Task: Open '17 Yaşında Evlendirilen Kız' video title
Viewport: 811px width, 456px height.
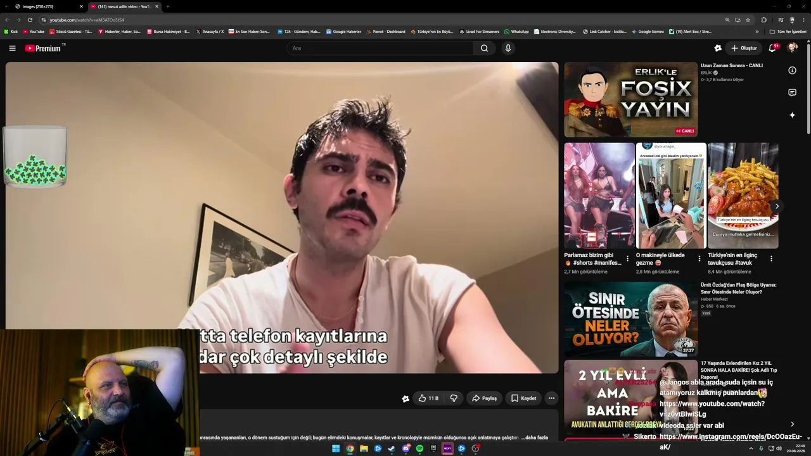Action: [739, 370]
